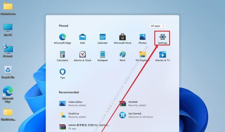Click the '5h ago' timestamp text
Screen dimensions: 225x132
(72, 128)
